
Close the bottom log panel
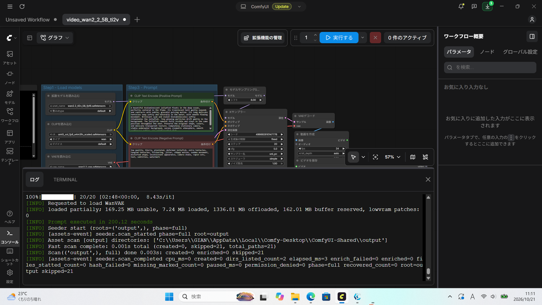click(428, 180)
